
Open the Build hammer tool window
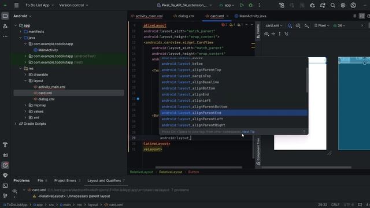click(x=5, y=144)
